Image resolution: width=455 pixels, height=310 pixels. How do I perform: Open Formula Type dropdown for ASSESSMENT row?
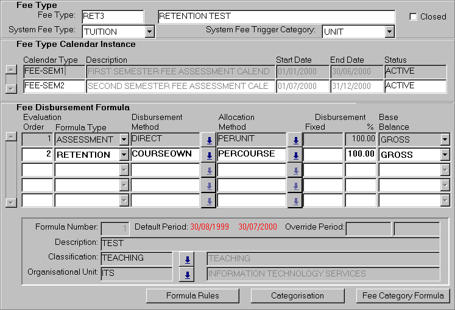point(124,139)
